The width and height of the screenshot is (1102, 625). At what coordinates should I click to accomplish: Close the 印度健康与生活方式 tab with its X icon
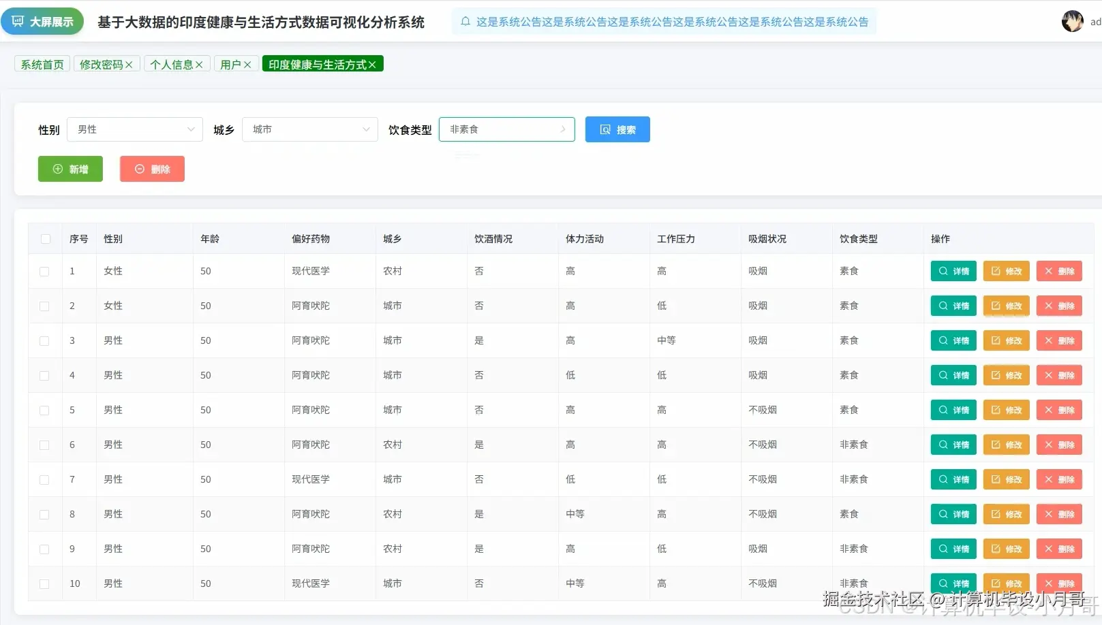(372, 65)
